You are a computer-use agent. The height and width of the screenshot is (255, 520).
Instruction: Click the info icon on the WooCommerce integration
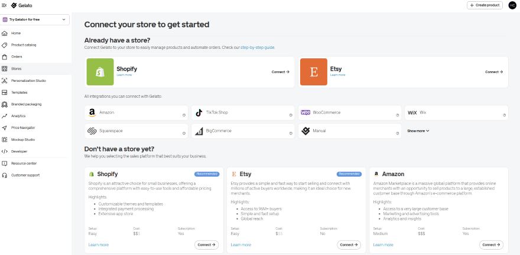click(397, 115)
